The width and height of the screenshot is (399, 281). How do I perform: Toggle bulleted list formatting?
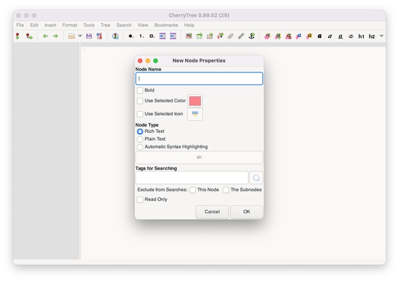point(131,36)
